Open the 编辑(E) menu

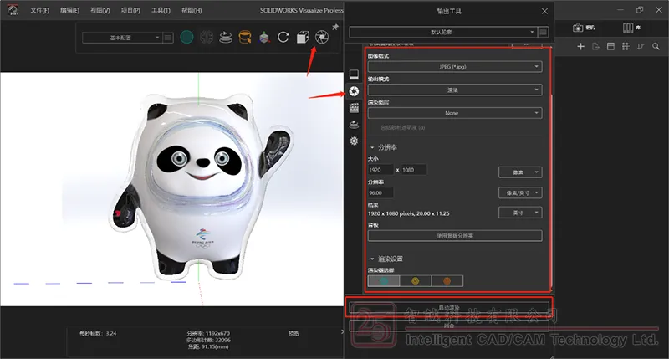click(x=69, y=10)
